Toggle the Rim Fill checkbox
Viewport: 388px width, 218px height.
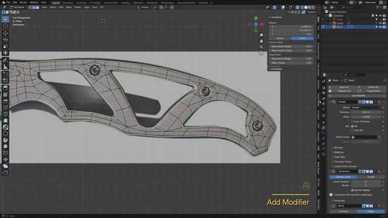[352, 127]
